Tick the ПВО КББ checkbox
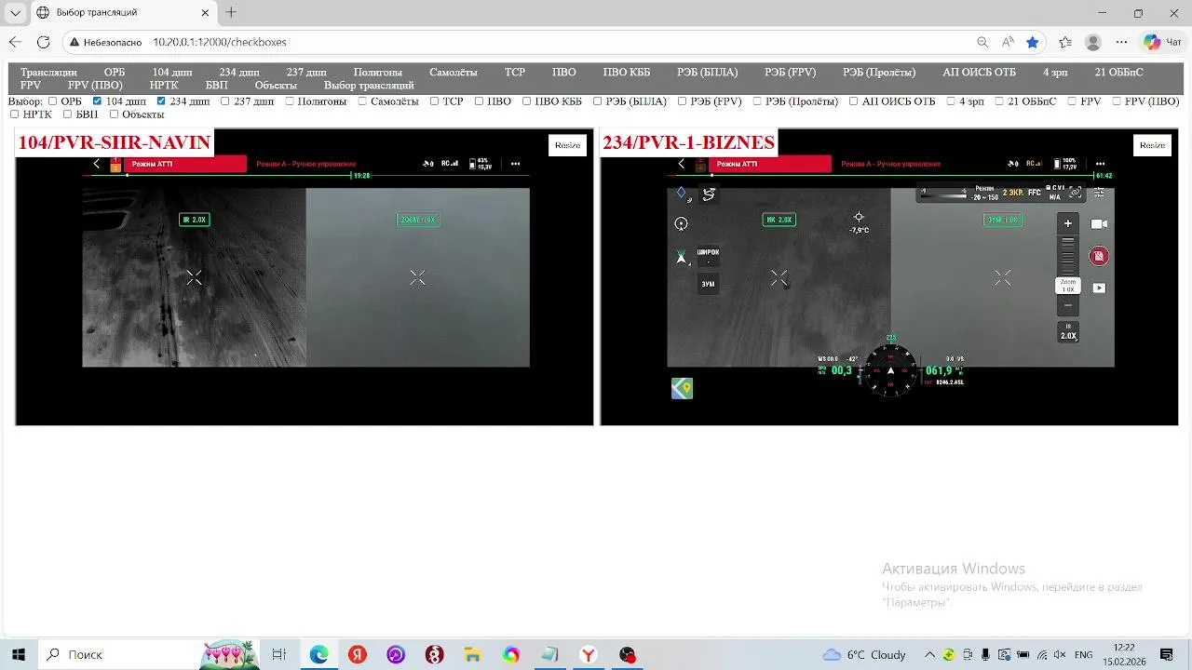This screenshot has width=1192, height=670. [x=526, y=101]
